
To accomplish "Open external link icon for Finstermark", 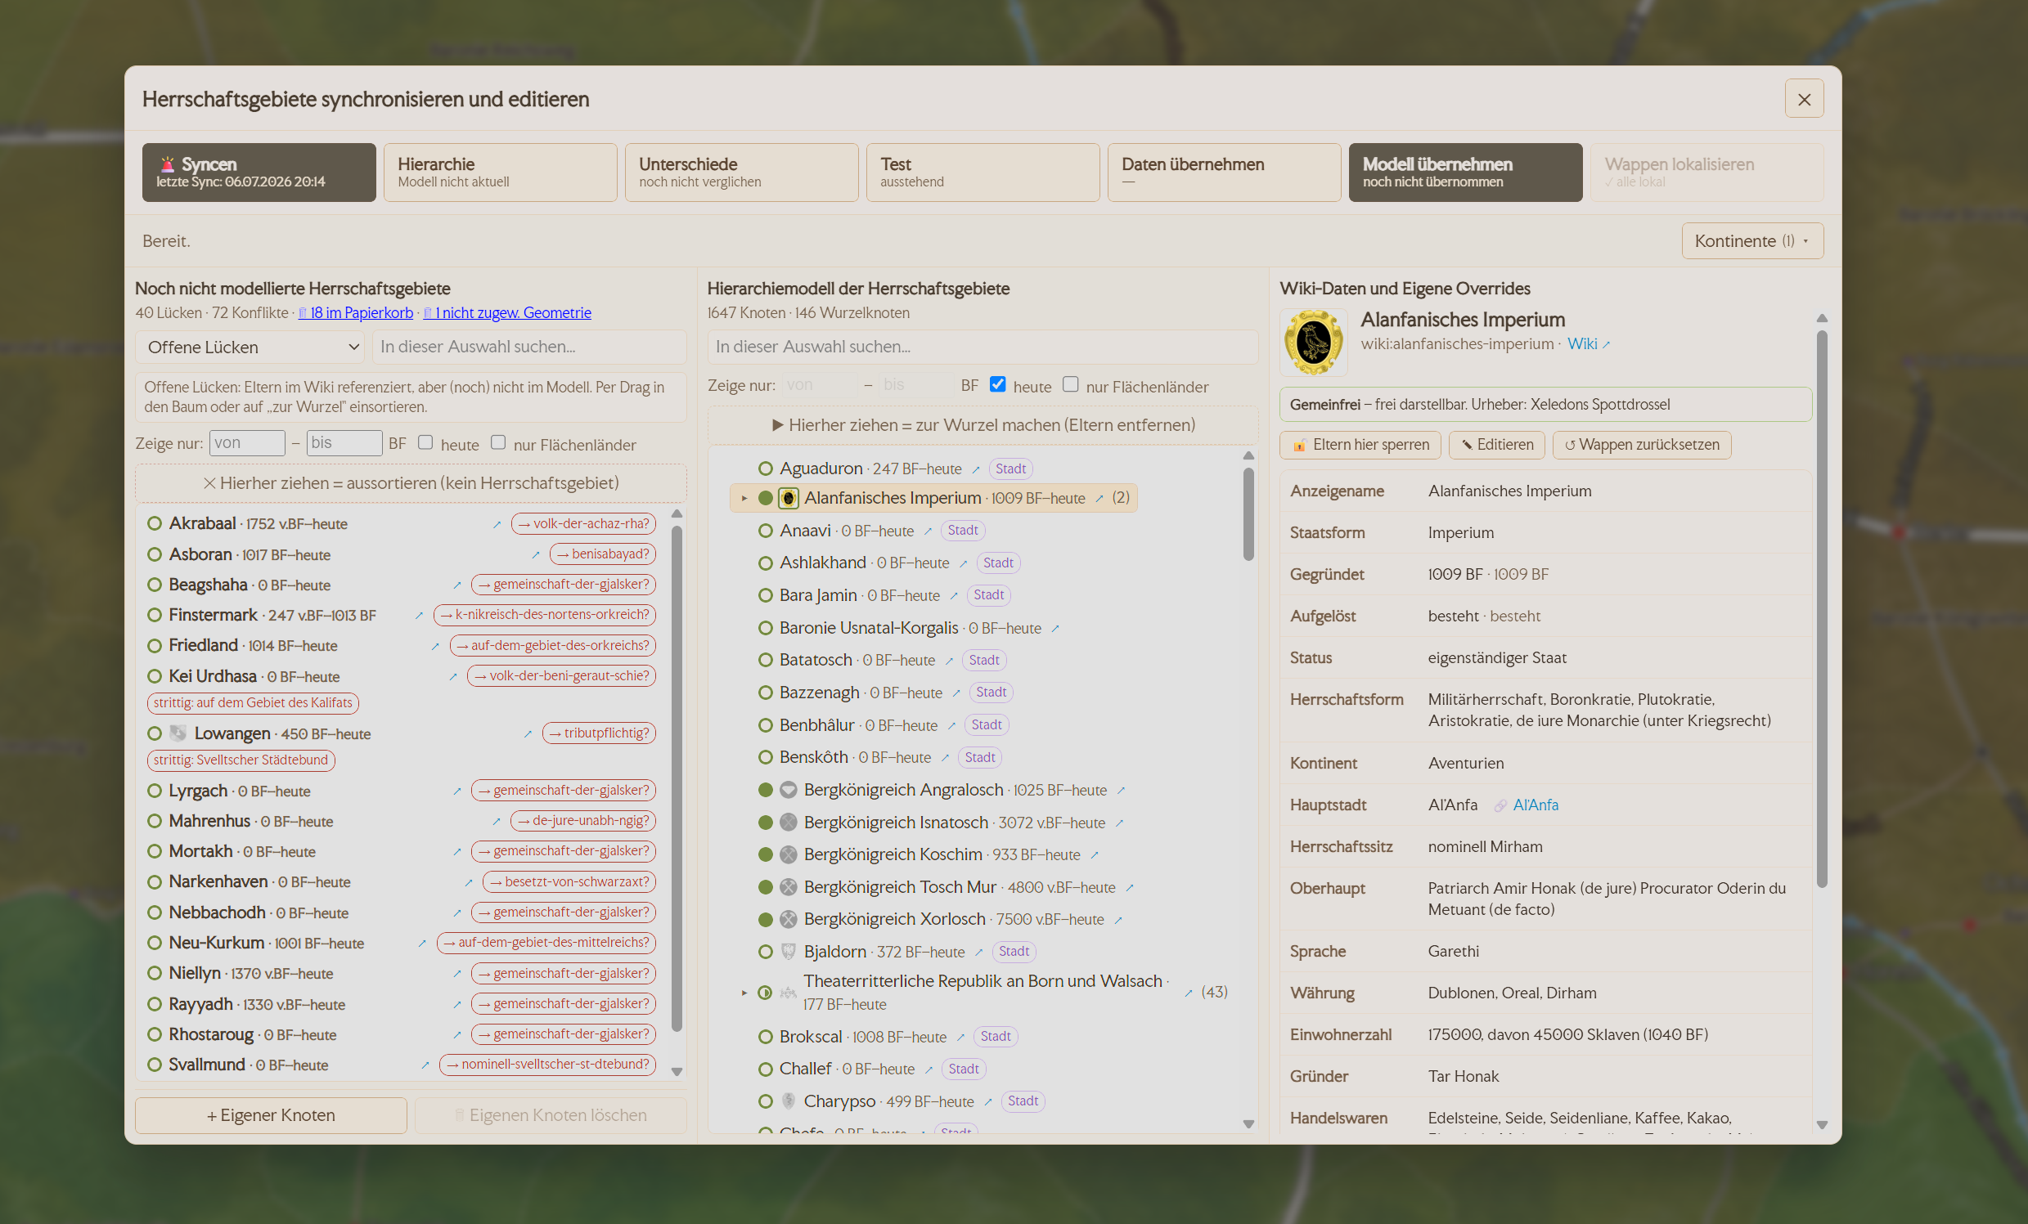I will pos(419,616).
